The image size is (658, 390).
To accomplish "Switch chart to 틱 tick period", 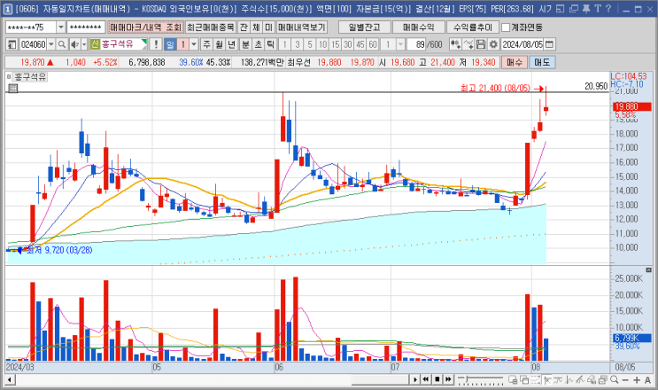I will pos(271,44).
